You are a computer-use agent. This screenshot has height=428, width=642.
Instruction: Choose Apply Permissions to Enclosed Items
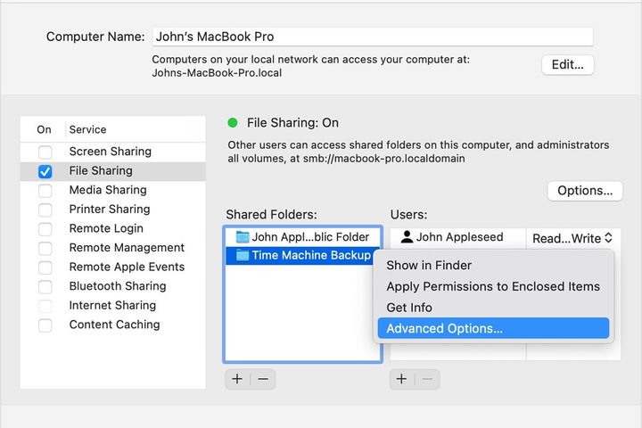click(493, 287)
